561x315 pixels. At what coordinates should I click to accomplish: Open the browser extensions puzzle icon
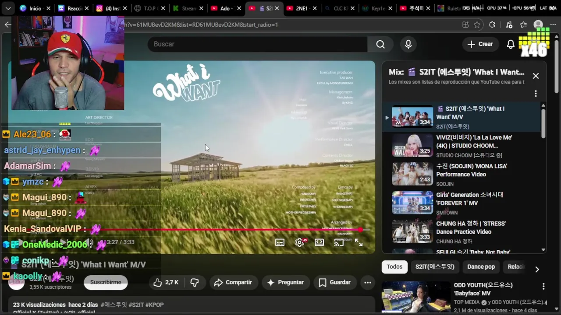[x=492, y=24]
